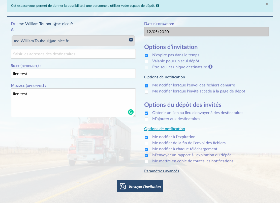Screen dimensions: 280x203
Task: Click the info icon in the blue banner
Action: (x=158, y=6)
